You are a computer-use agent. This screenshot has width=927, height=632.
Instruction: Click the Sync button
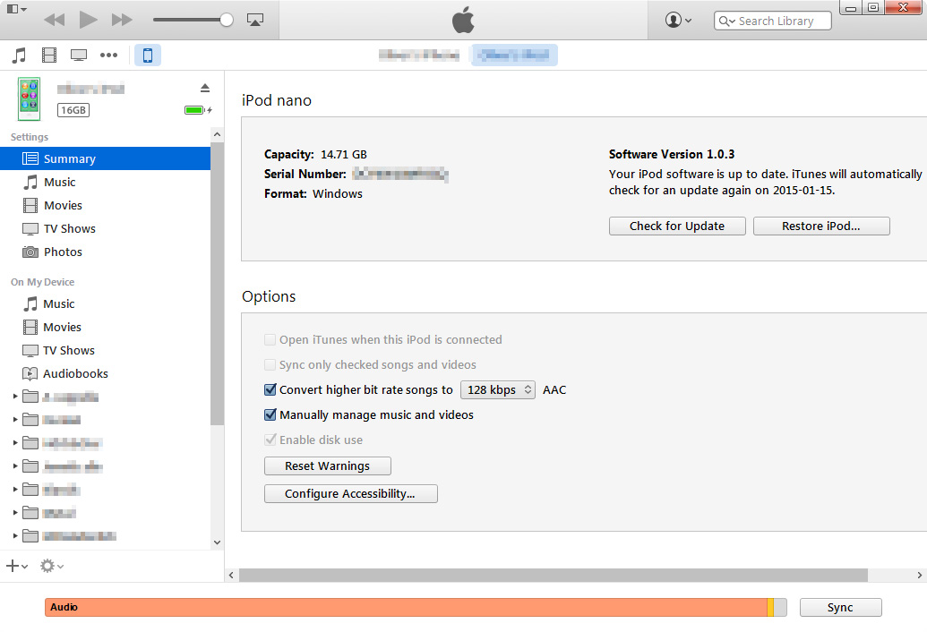point(840,607)
